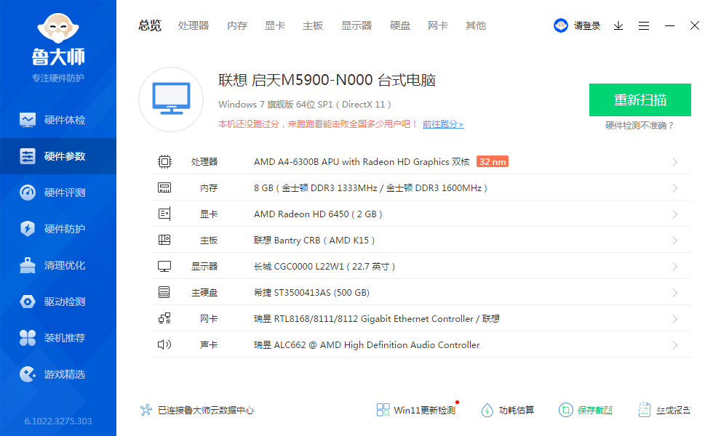Screen dimensions: 713x436
Task: Click 硬件检测不准确？ link
Action: tap(640, 125)
